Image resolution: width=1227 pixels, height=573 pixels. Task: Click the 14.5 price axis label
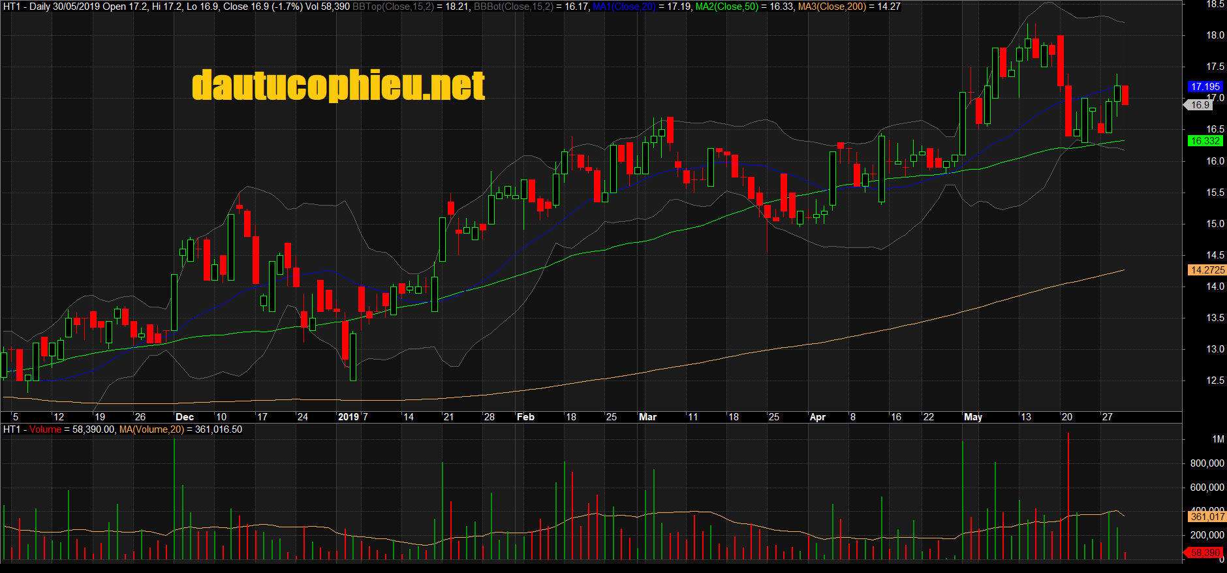click(1215, 255)
